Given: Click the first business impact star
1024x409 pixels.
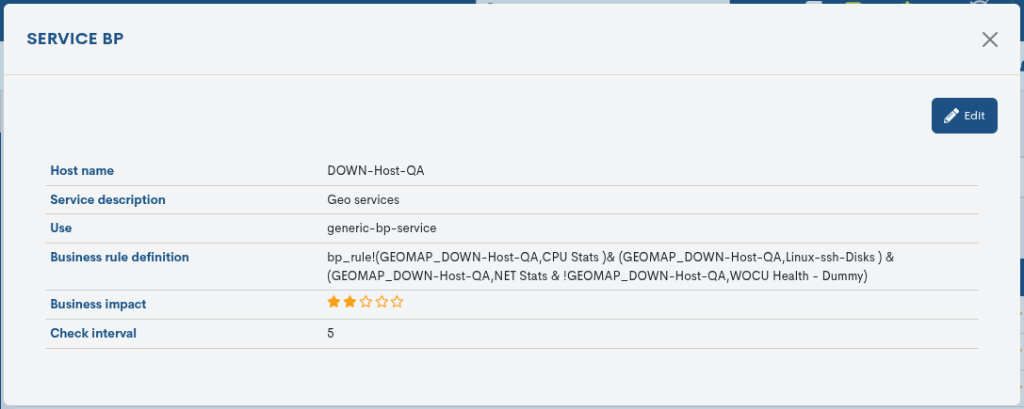Looking at the screenshot, I should pos(333,302).
